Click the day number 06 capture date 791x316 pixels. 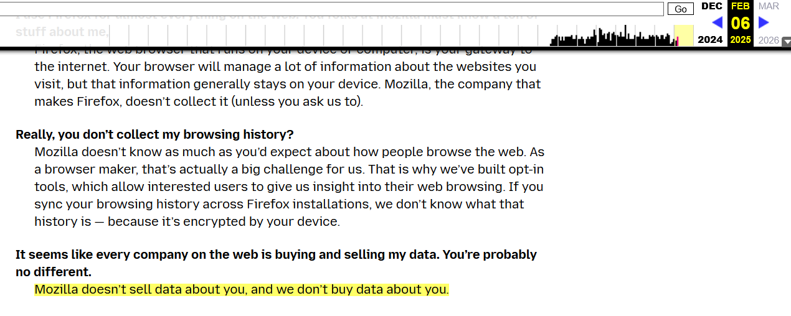point(741,24)
